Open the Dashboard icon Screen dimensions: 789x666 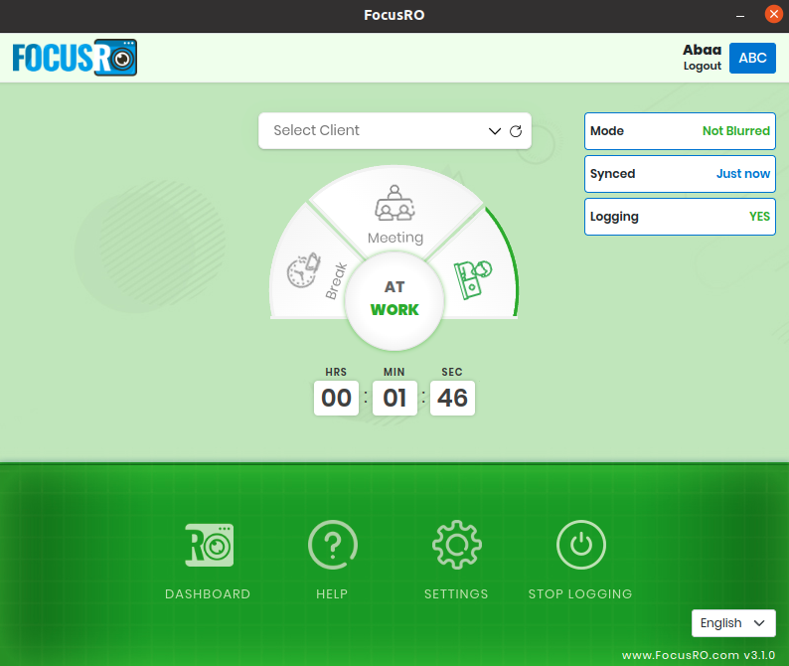tap(209, 545)
